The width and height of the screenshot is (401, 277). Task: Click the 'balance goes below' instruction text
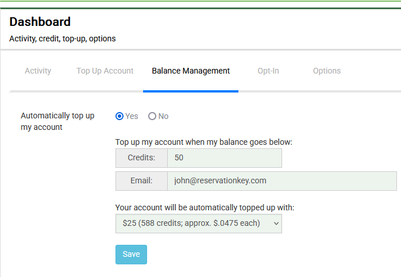point(204,142)
